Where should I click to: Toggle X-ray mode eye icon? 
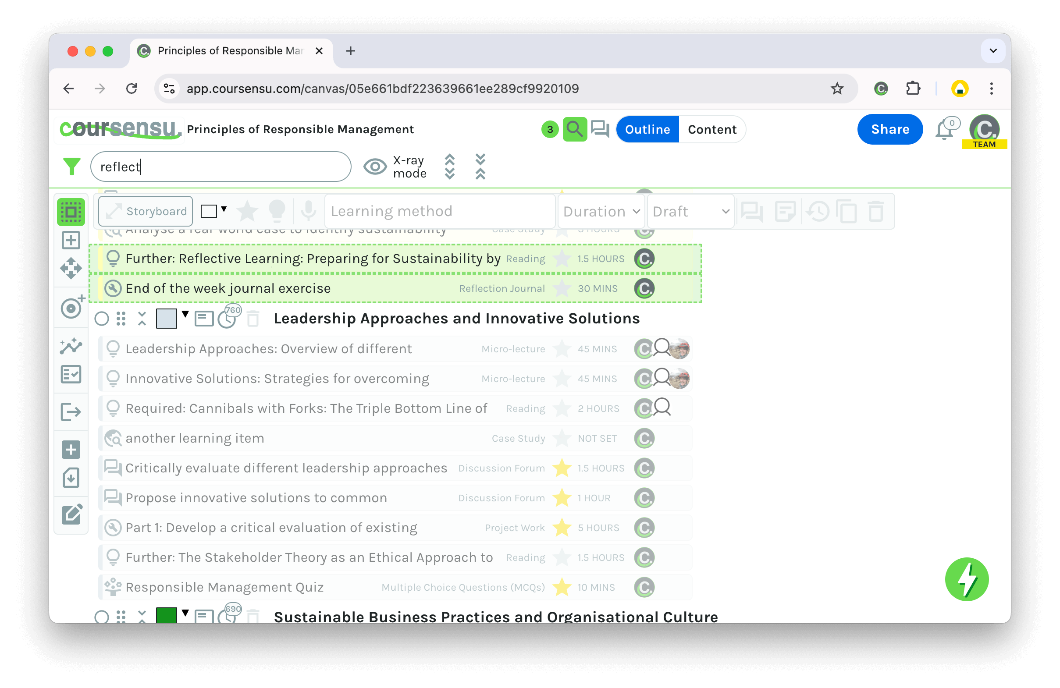click(375, 167)
